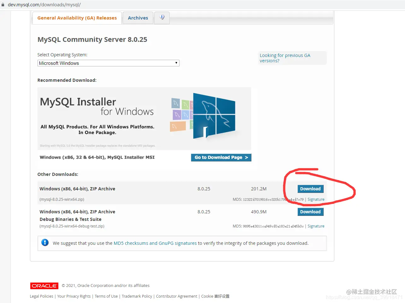The width and height of the screenshot is (405, 303).
Task: Open Signature link for mysql-8.0.25-winx64.zip
Action: pos(316,199)
